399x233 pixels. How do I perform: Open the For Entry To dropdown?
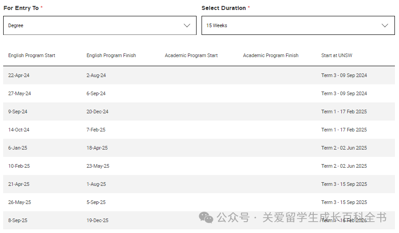99,25
